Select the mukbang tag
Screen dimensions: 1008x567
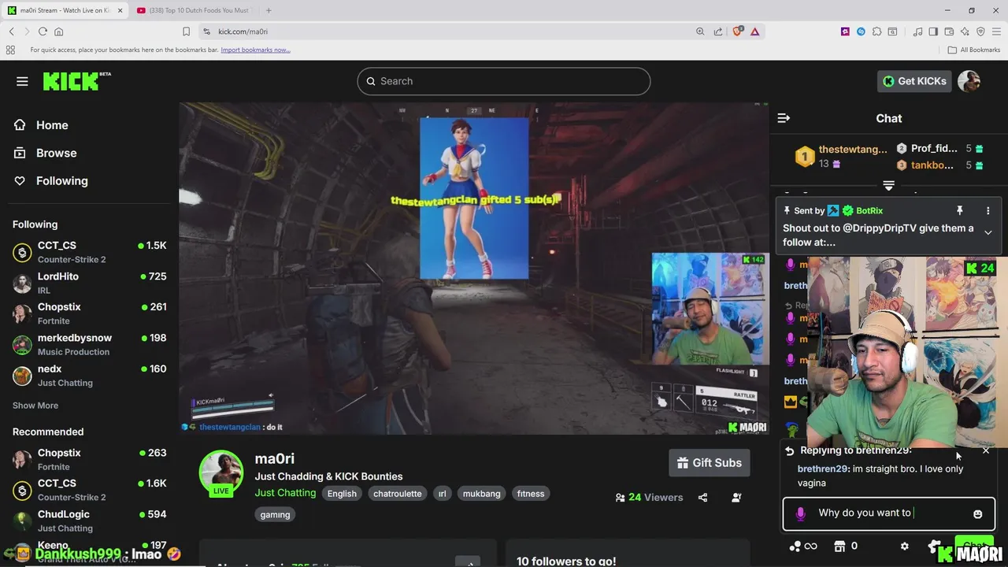click(482, 494)
